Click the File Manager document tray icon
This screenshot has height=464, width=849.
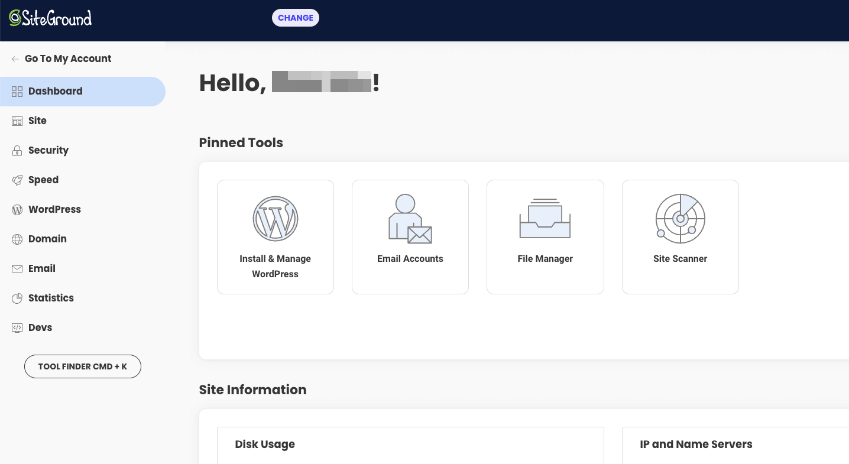click(x=545, y=218)
